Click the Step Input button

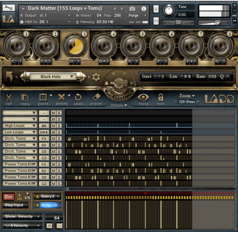coord(16,205)
